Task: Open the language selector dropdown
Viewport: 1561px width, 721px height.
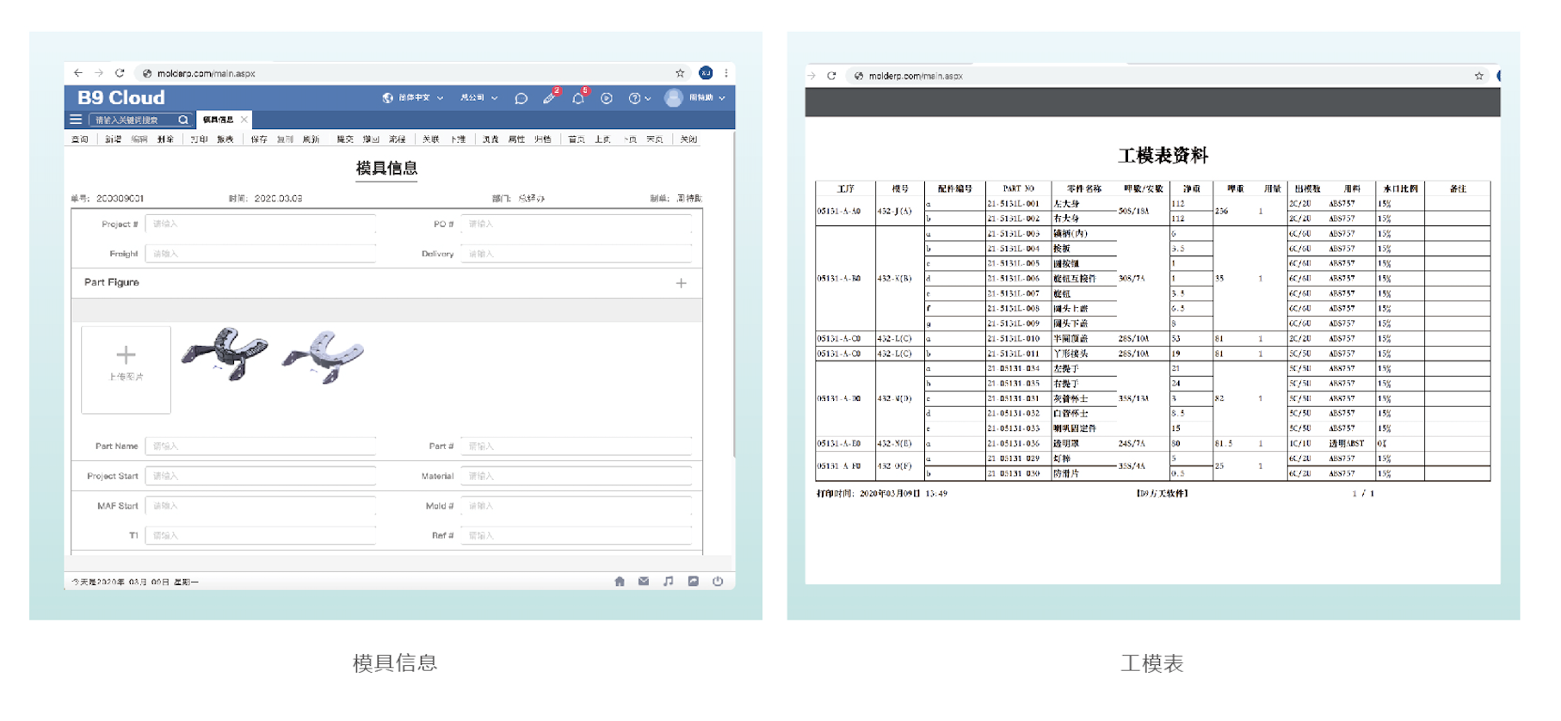Action: click(414, 98)
